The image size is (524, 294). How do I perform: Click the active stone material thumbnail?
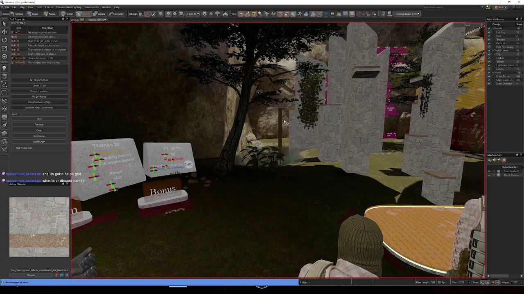39,227
